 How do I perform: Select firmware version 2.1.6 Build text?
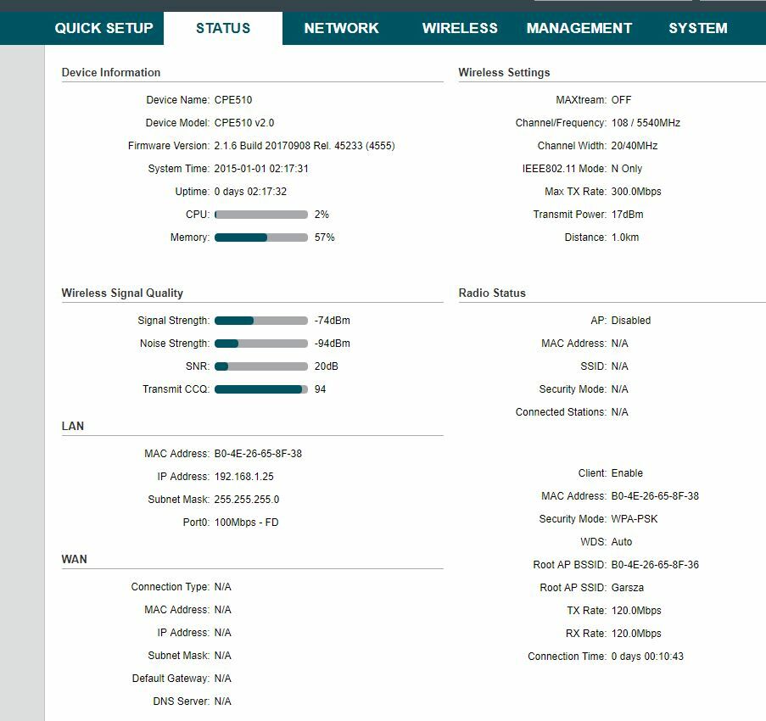[x=305, y=146]
